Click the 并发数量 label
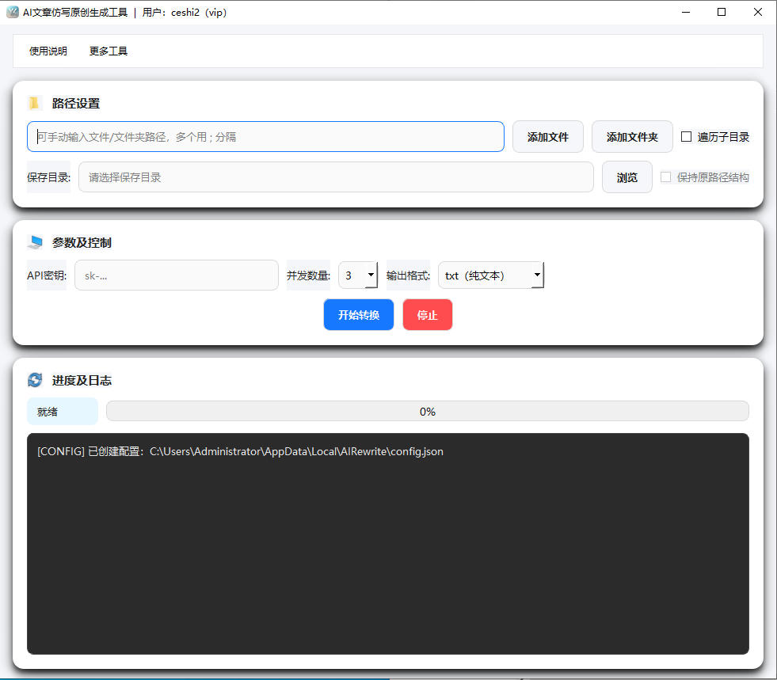The width and height of the screenshot is (777, 680). [x=308, y=275]
